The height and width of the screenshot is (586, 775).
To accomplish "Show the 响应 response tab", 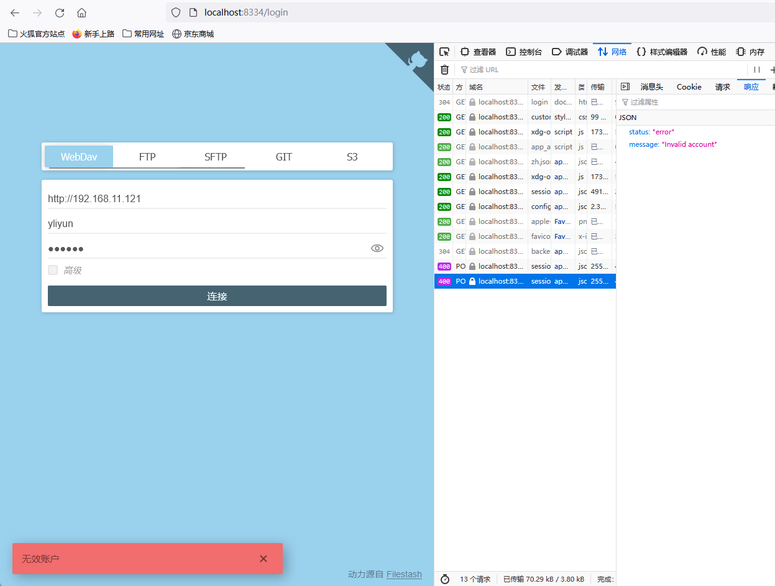I will point(751,86).
